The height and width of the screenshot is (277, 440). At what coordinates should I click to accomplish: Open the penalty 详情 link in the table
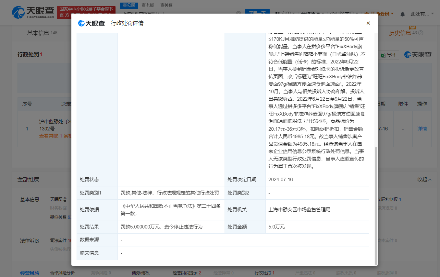[x=422, y=128]
